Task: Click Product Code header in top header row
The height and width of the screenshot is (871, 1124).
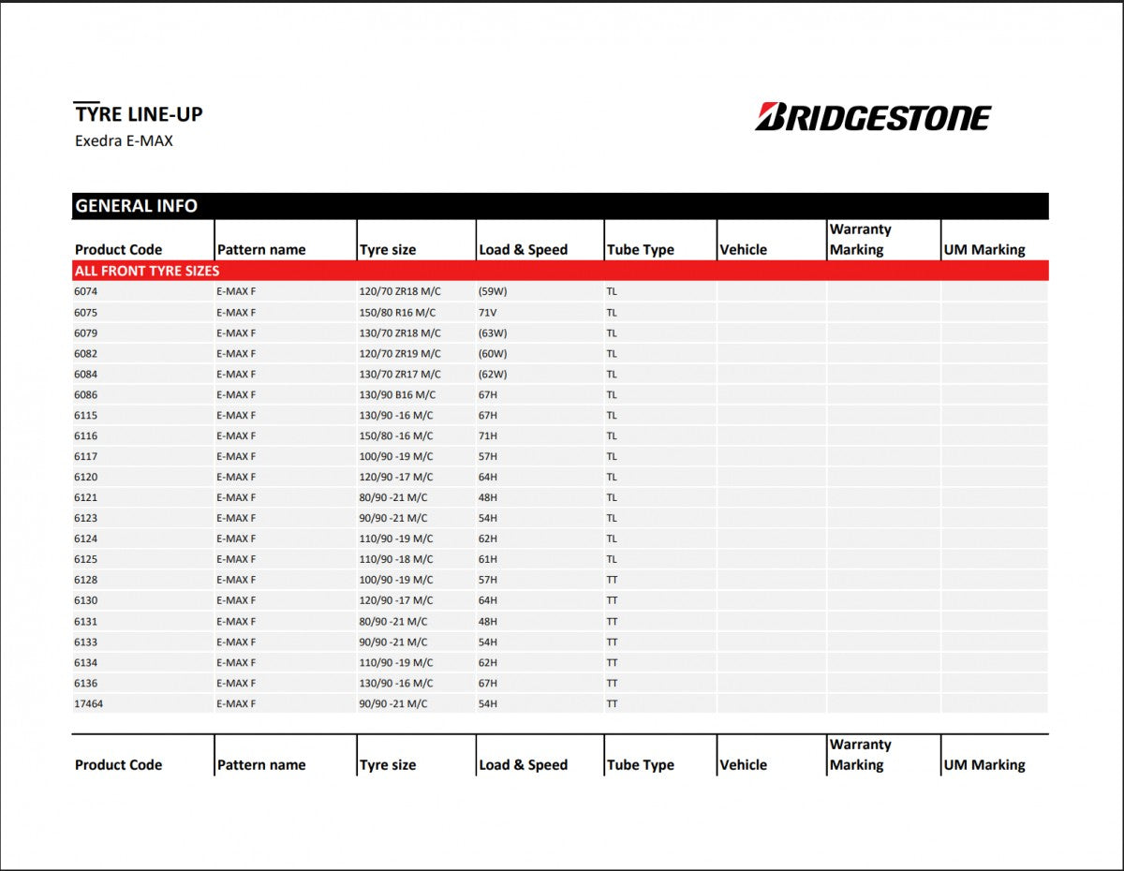Action: pyautogui.click(x=118, y=250)
